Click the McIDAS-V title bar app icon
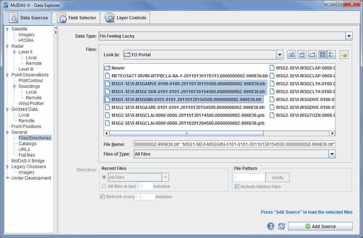 click(x=6, y=5)
